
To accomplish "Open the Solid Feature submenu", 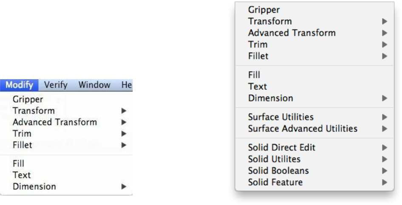I will (x=275, y=182).
